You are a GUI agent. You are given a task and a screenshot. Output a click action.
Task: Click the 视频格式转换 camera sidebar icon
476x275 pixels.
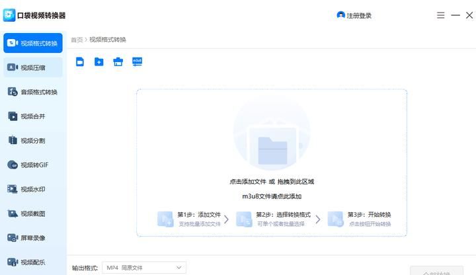click(x=13, y=43)
